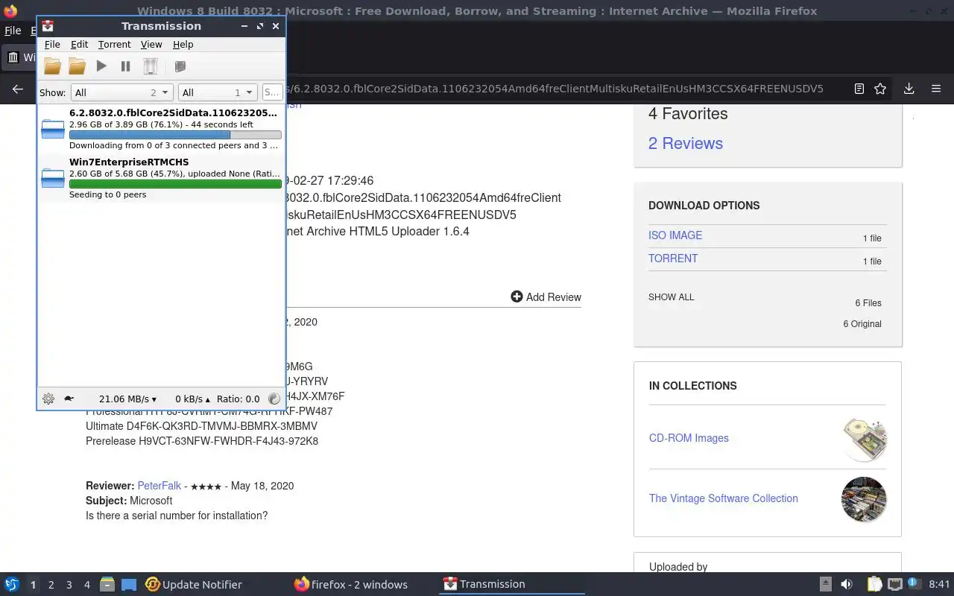The height and width of the screenshot is (596, 954).
Task: Download the ISO IMAGE option
Action: [x=675, y=235]
